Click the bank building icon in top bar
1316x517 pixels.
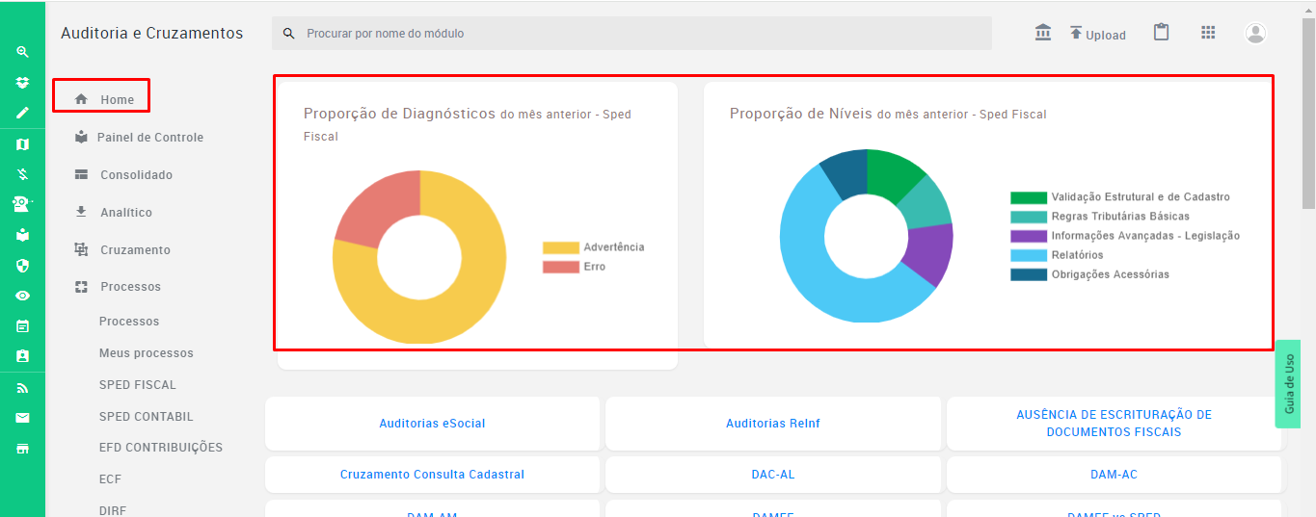coord(1043,33)
